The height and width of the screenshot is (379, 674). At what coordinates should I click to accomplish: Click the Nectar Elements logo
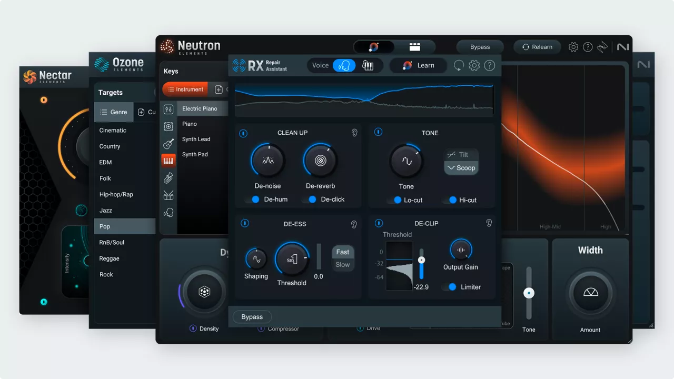pyautogui.click(x=47, y=77)
